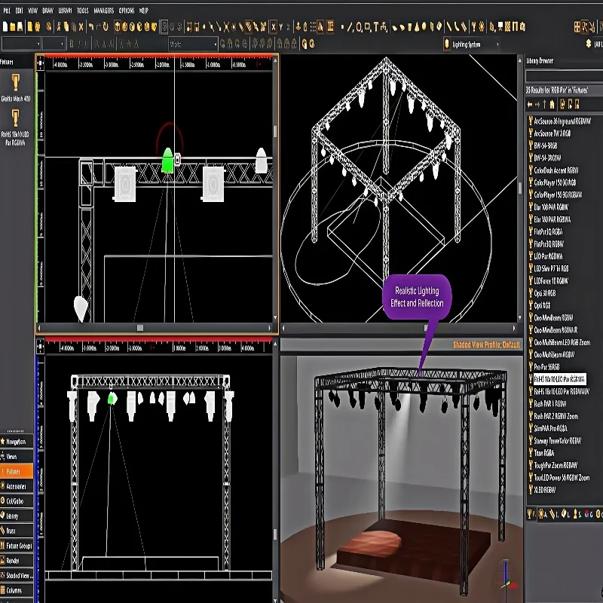Cut selection with the scissors icon
Viewport: 603px width, 603px height.
pos(59,26)
